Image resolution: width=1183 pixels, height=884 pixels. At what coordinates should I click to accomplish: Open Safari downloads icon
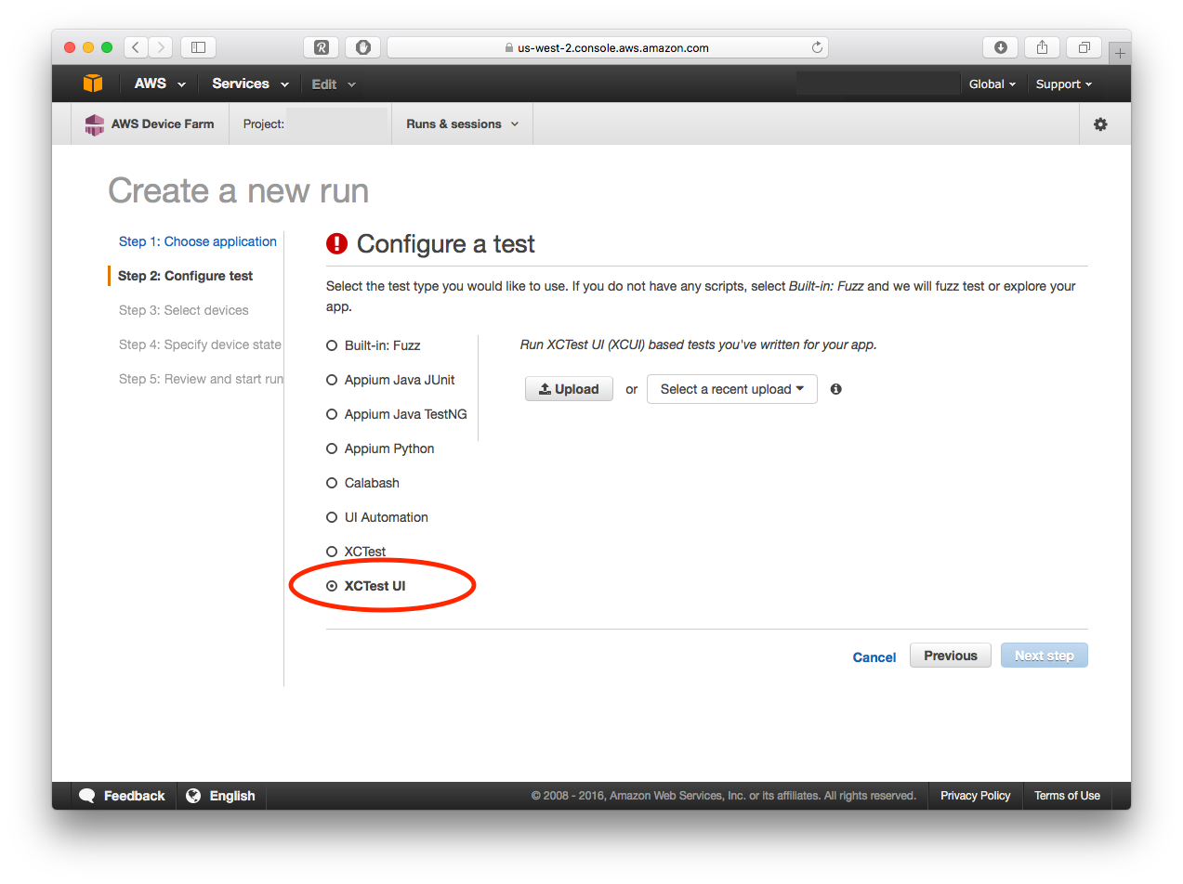1000,47
